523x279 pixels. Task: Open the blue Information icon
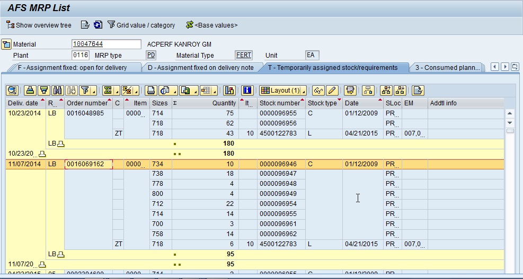pos(247,90)
